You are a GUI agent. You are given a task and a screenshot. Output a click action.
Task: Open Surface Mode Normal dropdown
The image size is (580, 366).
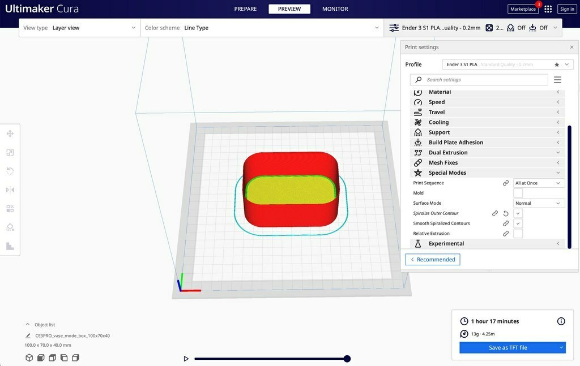click(539, 203)
